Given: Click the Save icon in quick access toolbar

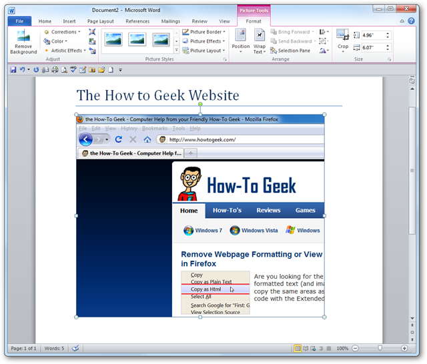Looking at the screenshot, I should point(13,70).
